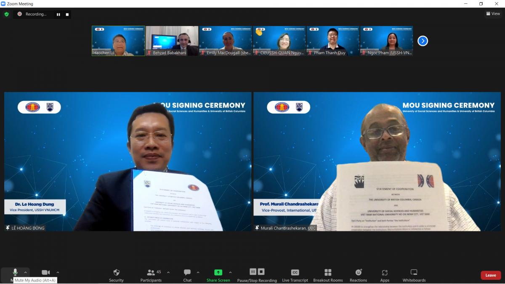The height and width of the screenshot is (284, 505).
Task: Show next page of participant videos
Action: [422, 40]
